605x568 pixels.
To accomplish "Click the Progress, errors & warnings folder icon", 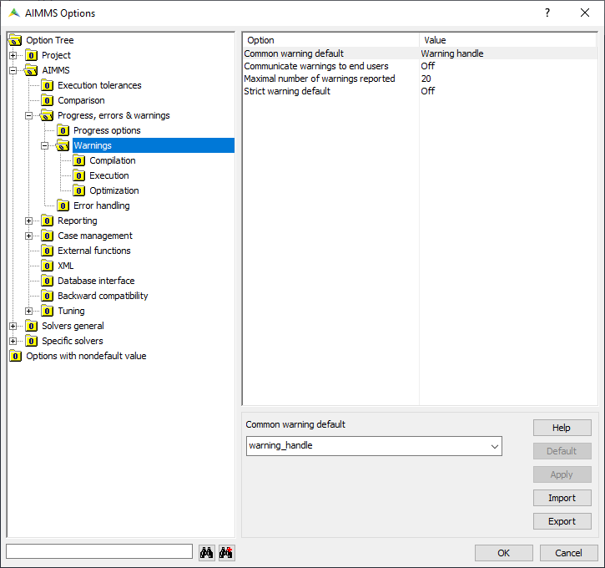I will [47, 115].
